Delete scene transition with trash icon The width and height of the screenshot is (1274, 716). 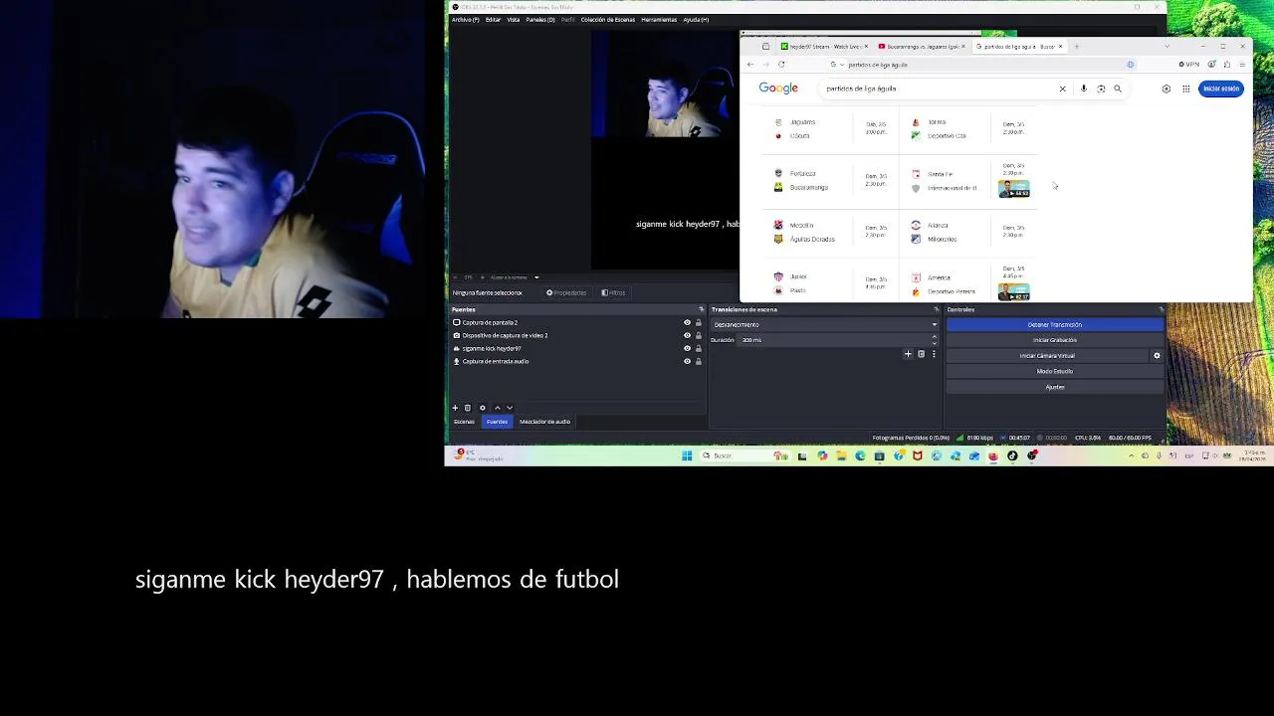(x=921, y=354)
